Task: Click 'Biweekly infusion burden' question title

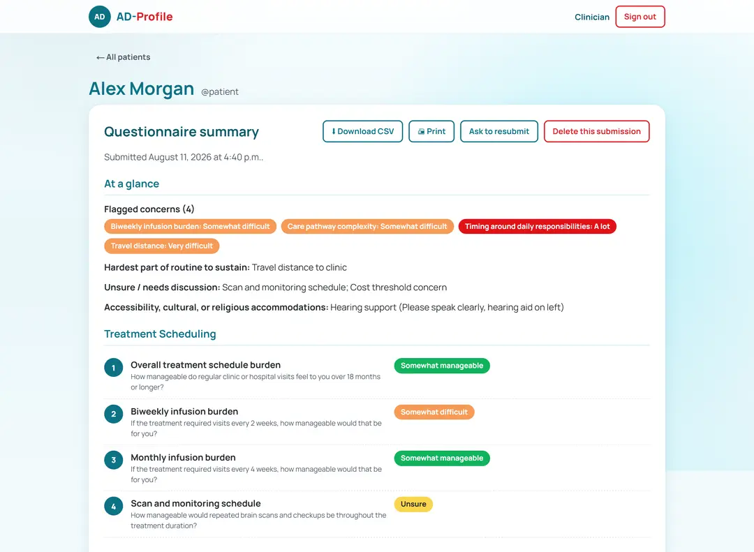Action: [x=184, y=412]
